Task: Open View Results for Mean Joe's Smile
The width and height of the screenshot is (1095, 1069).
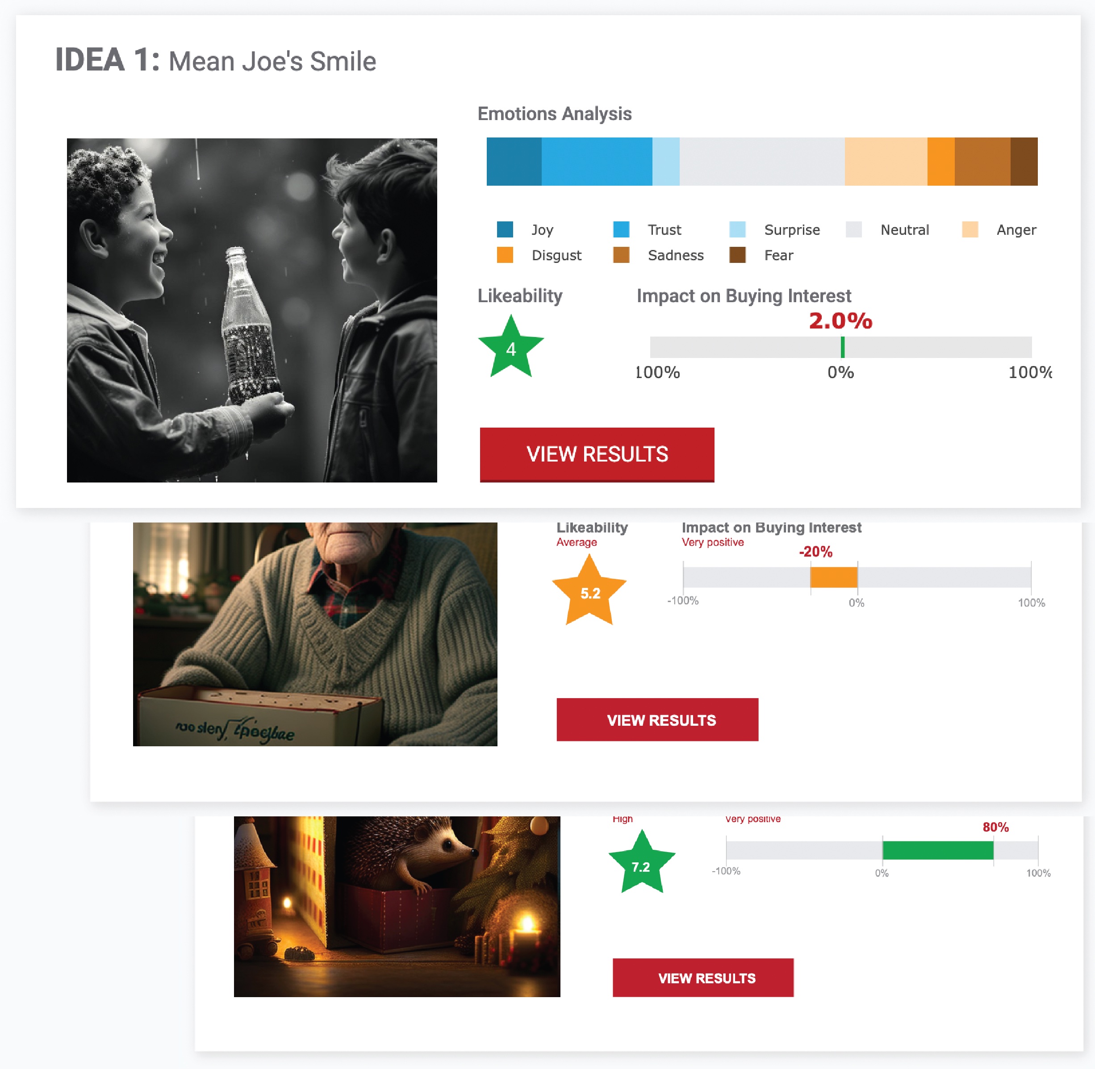Action: pos(597,454)
